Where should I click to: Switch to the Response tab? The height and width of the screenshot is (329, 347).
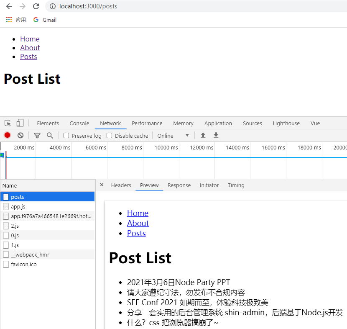179,185
